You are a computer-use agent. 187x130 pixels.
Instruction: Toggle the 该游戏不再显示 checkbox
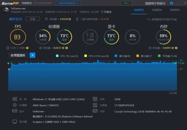coord(143,3)
